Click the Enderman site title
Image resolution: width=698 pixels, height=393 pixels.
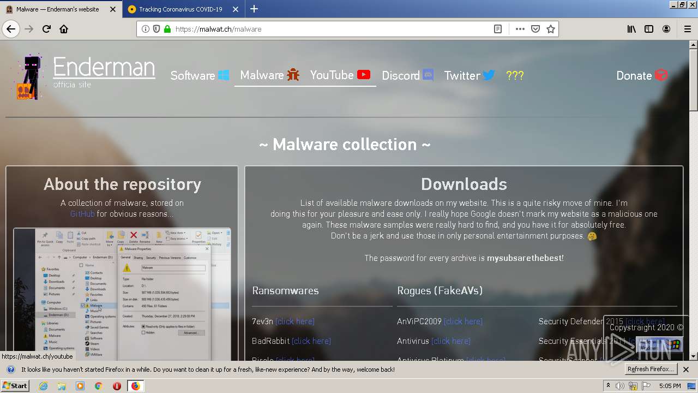(x=104, y=67)
